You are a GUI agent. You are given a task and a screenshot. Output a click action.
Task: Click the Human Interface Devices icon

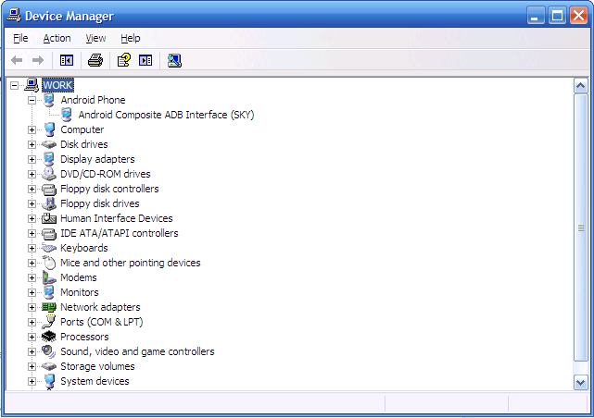click(49, 218)
